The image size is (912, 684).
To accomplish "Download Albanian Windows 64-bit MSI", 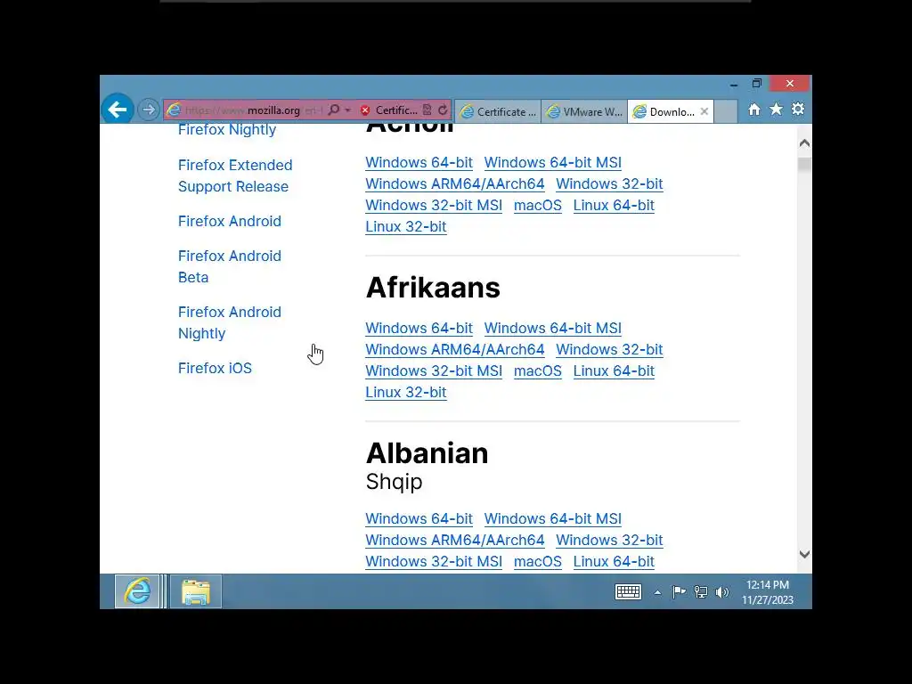I will point(552,519).
